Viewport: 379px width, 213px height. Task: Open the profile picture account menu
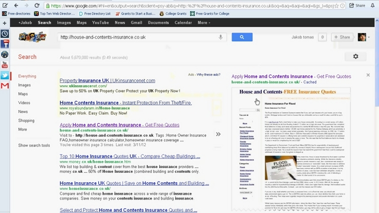364,37
